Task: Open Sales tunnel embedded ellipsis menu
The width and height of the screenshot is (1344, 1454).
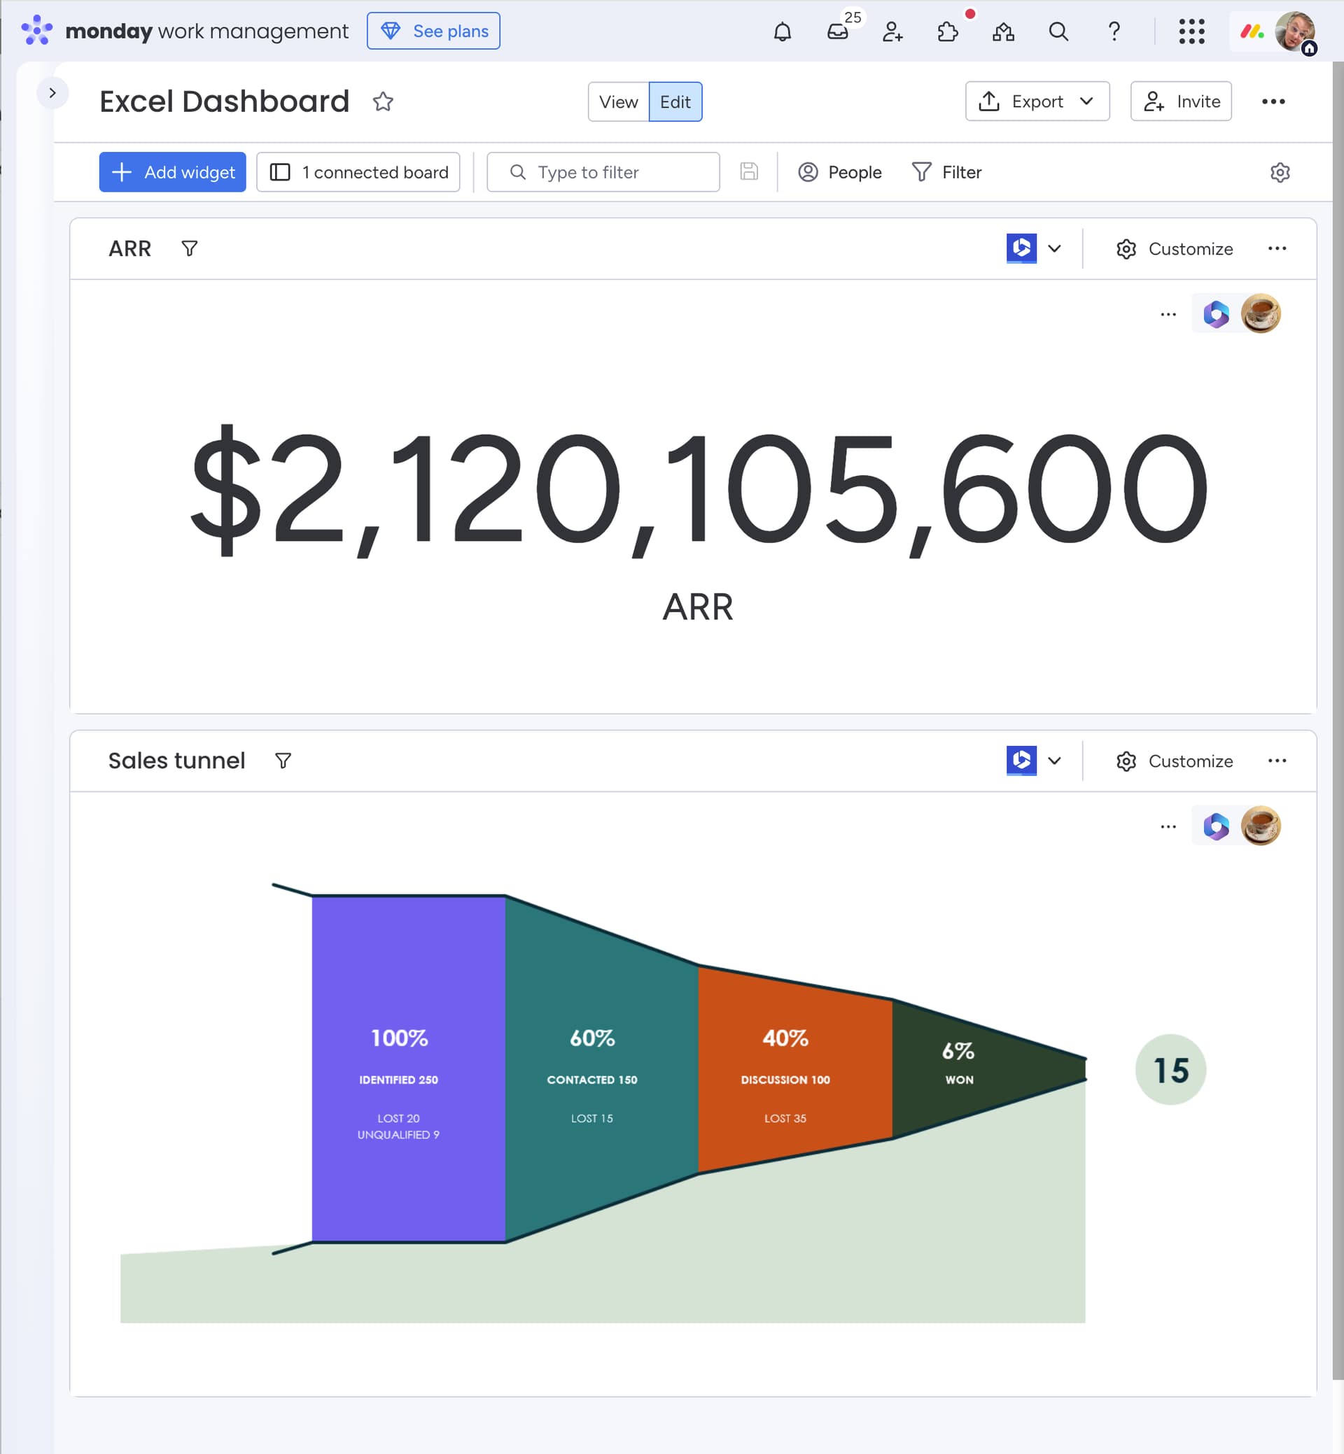Action: (x=1168, y=826)
